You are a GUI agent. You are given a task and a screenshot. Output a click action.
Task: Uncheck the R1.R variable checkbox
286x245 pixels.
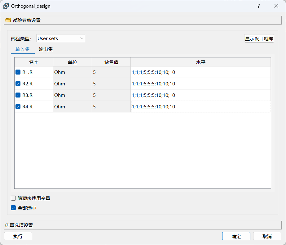click(18, 72)
